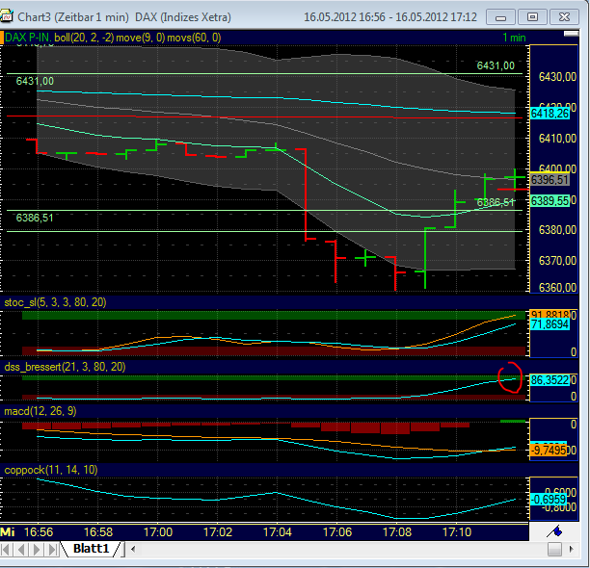
Task: Click the boll(20, 2, -2) indicator label
Action: [84, 38]
